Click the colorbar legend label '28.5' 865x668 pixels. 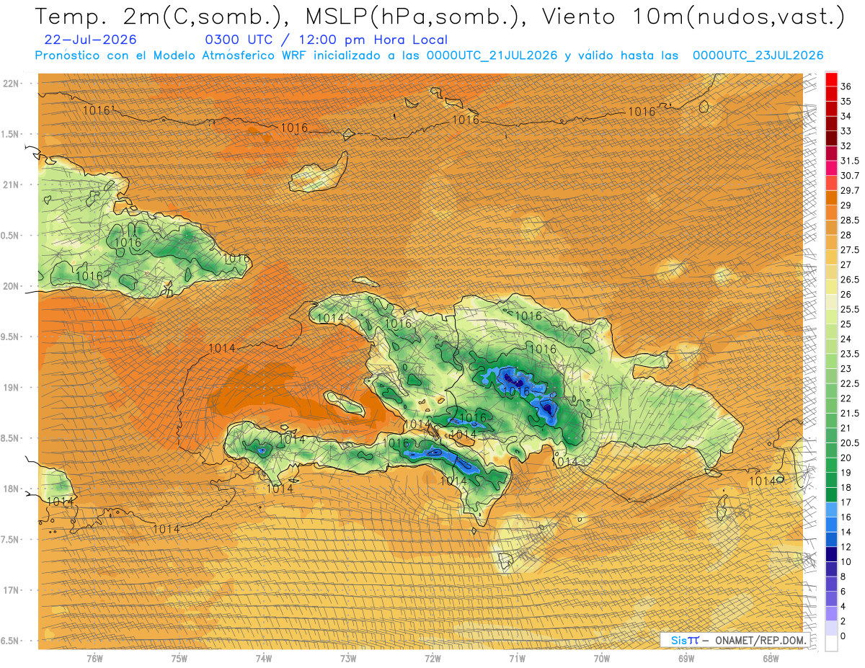[x=851, y=220]
